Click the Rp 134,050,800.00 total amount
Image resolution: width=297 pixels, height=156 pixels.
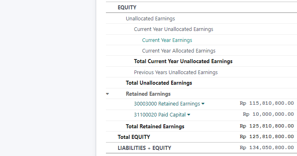267,147
